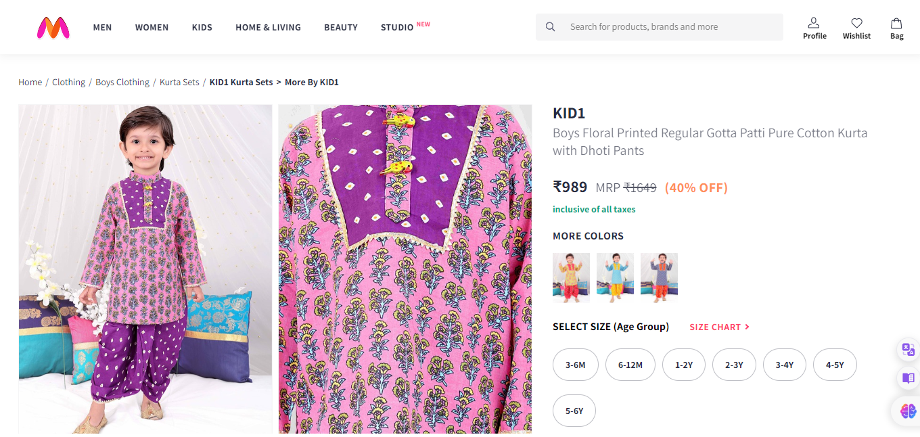Click the floating translate icon
The image size is (920, 437).
[908, 350]
